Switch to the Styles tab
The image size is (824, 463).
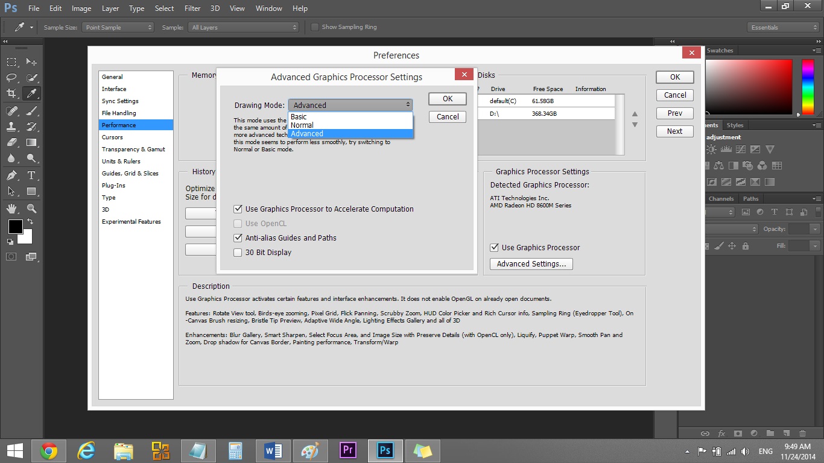[735, 125]
